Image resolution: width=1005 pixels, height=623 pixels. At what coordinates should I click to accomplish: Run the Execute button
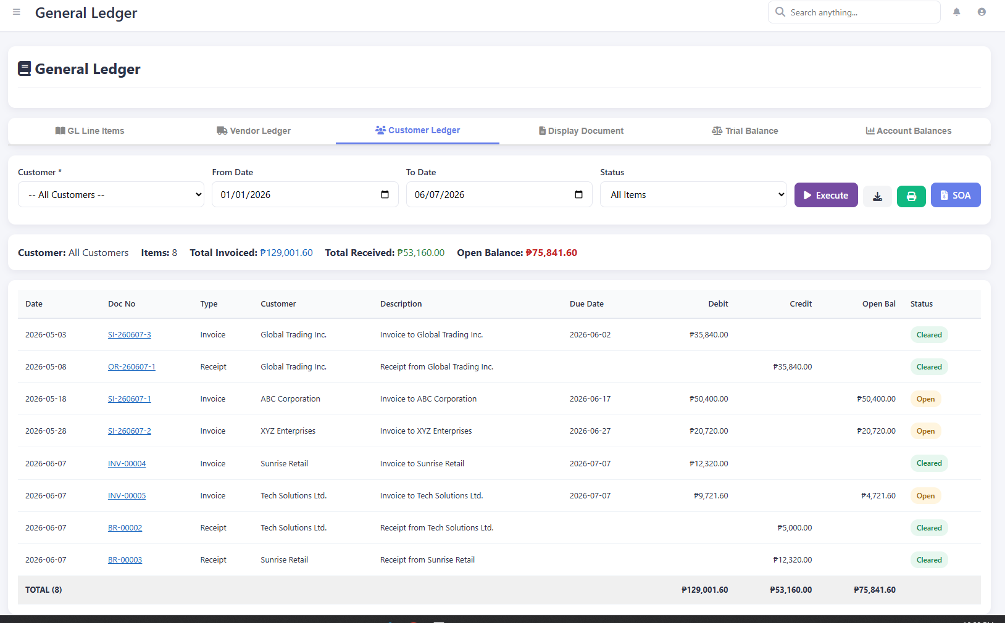click(826, 195)
